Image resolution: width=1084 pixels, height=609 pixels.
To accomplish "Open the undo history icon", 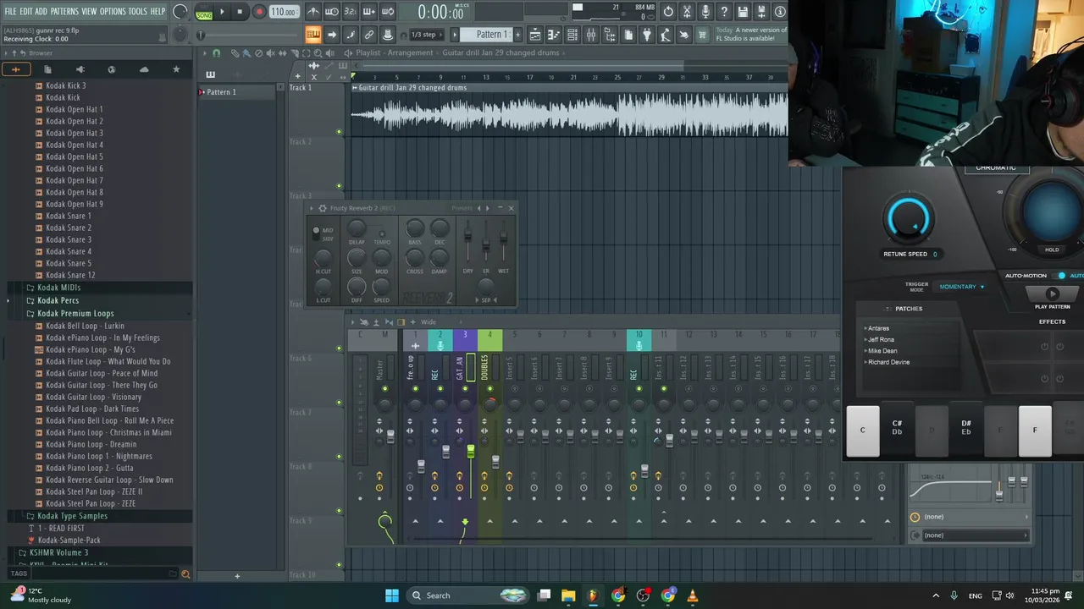I will pyautogui.click(x=668, y=12).
